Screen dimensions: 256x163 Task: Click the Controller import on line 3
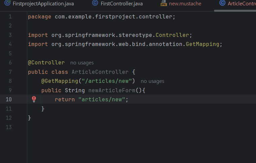pos(172,35)
